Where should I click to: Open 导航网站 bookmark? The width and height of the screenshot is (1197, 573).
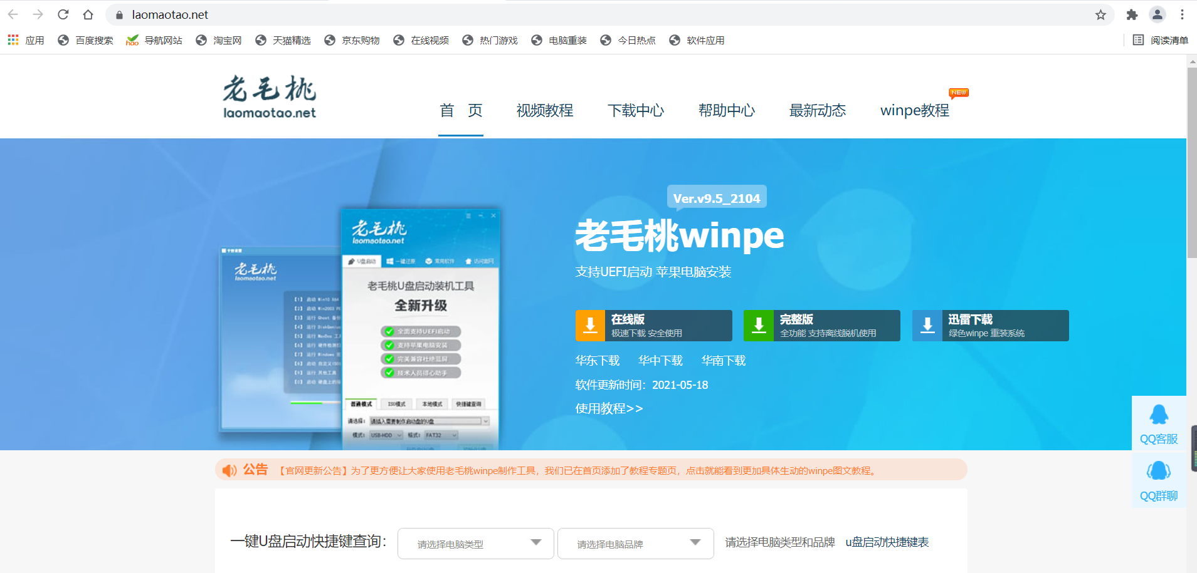point(154,40)
